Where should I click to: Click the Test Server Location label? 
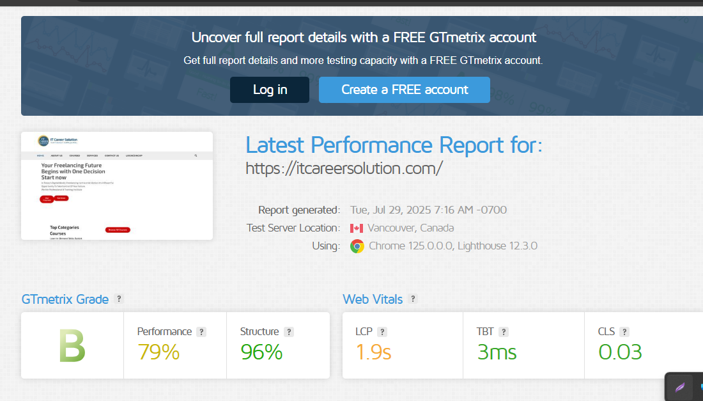pos(292,227)
